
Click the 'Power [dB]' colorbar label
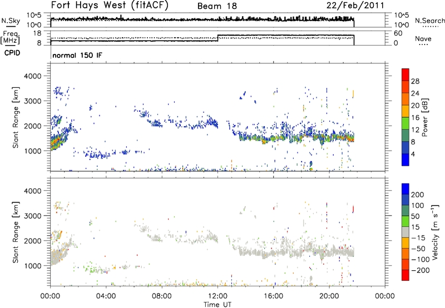coord(425,117)
